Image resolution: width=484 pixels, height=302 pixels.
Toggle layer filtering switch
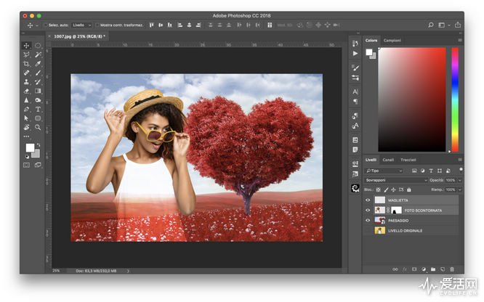click(461, 170)
